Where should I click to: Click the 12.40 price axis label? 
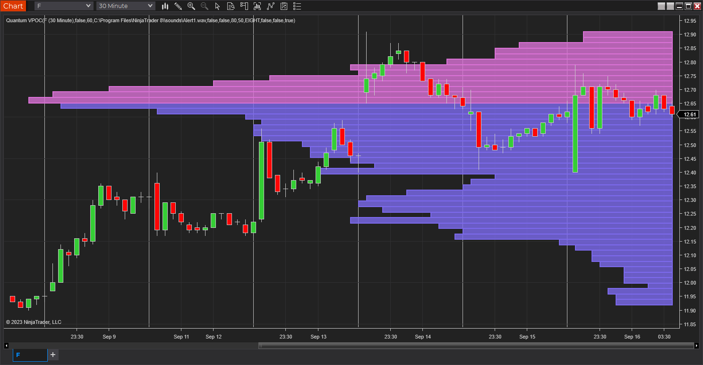point(690,173)
